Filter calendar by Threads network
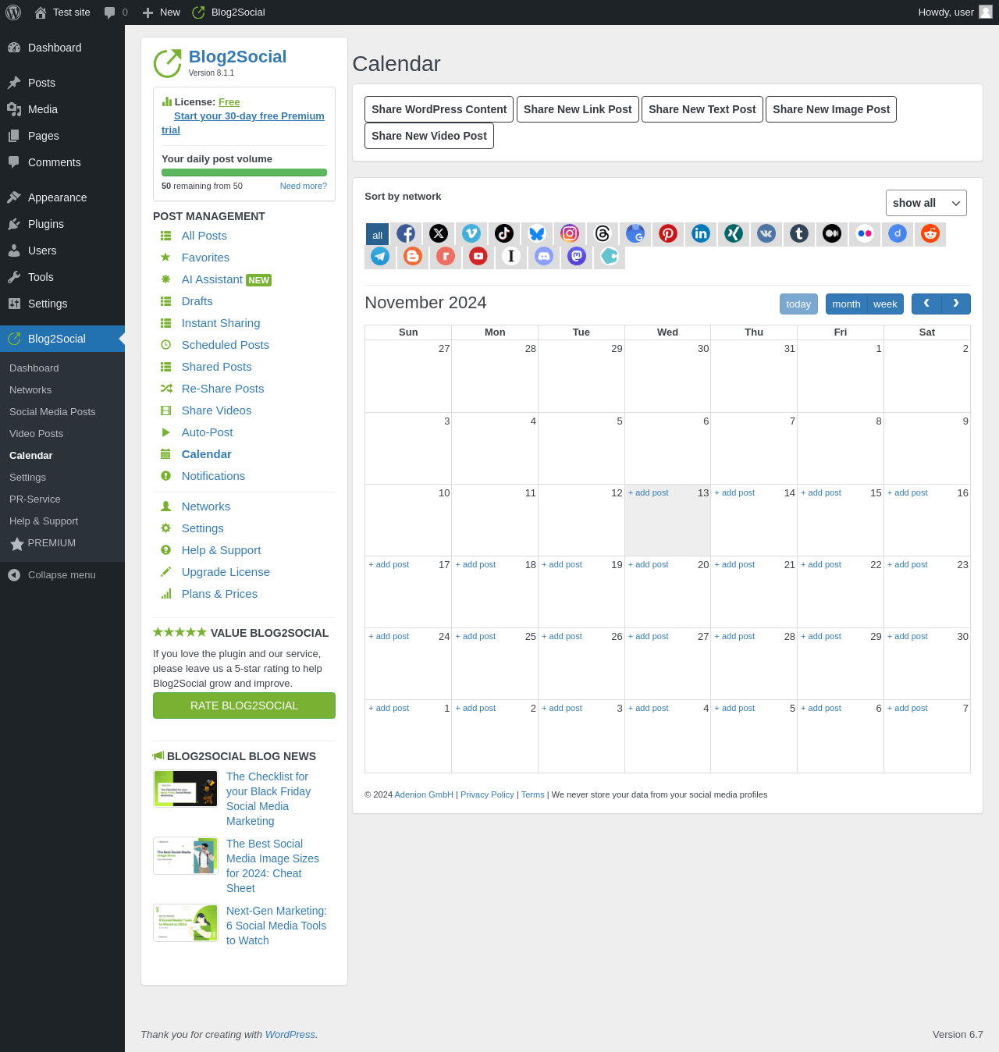Screen dimensions: 999x1052 [x=603, y=233]
